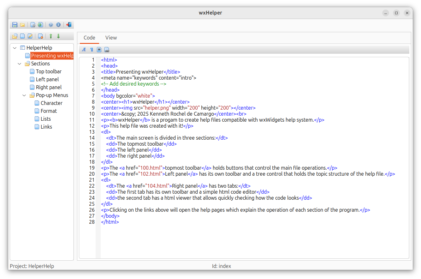
Task: Click the document with chain link icon
Action: [x=107, y=50]
